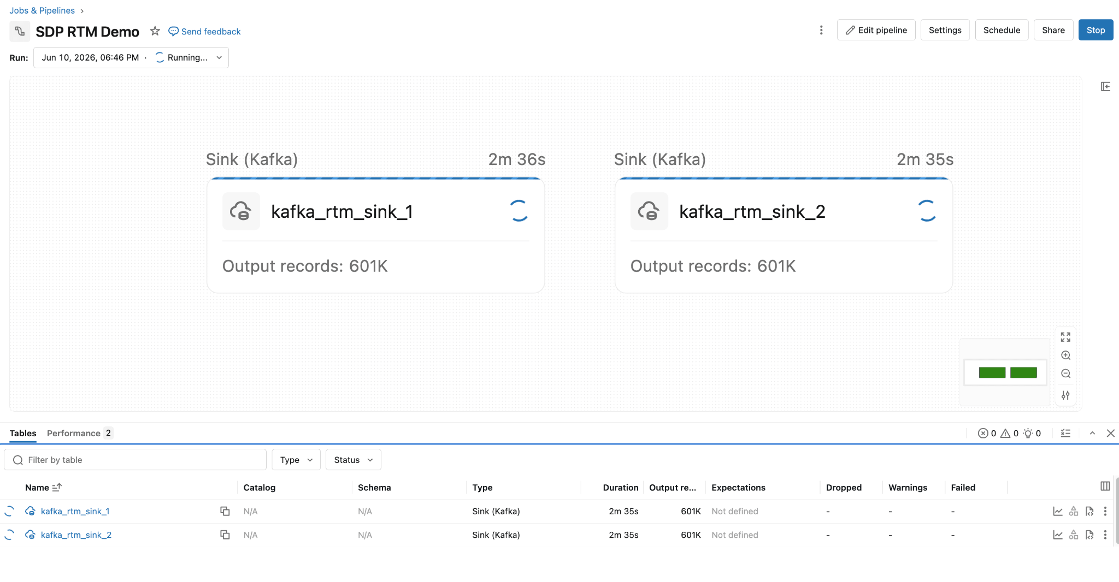Focus the Filter by table search field
Screen dimensions: 1119x582
tap(135, 460)
